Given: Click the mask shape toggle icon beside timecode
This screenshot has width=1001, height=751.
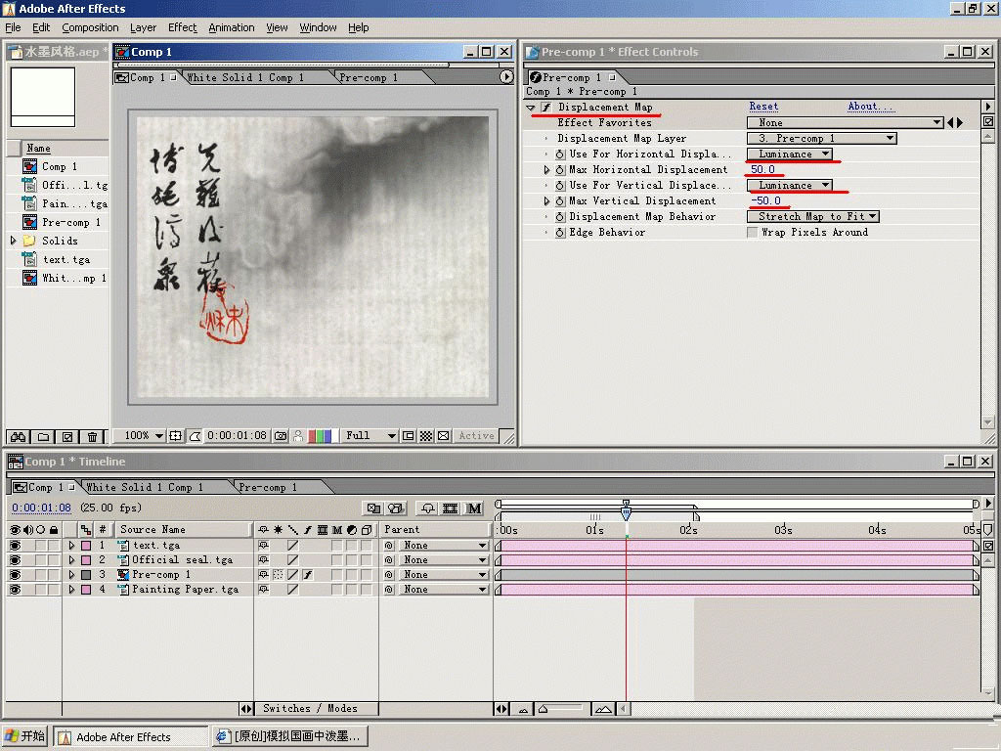Looking at the screenshot, I should tap(195, 436).
